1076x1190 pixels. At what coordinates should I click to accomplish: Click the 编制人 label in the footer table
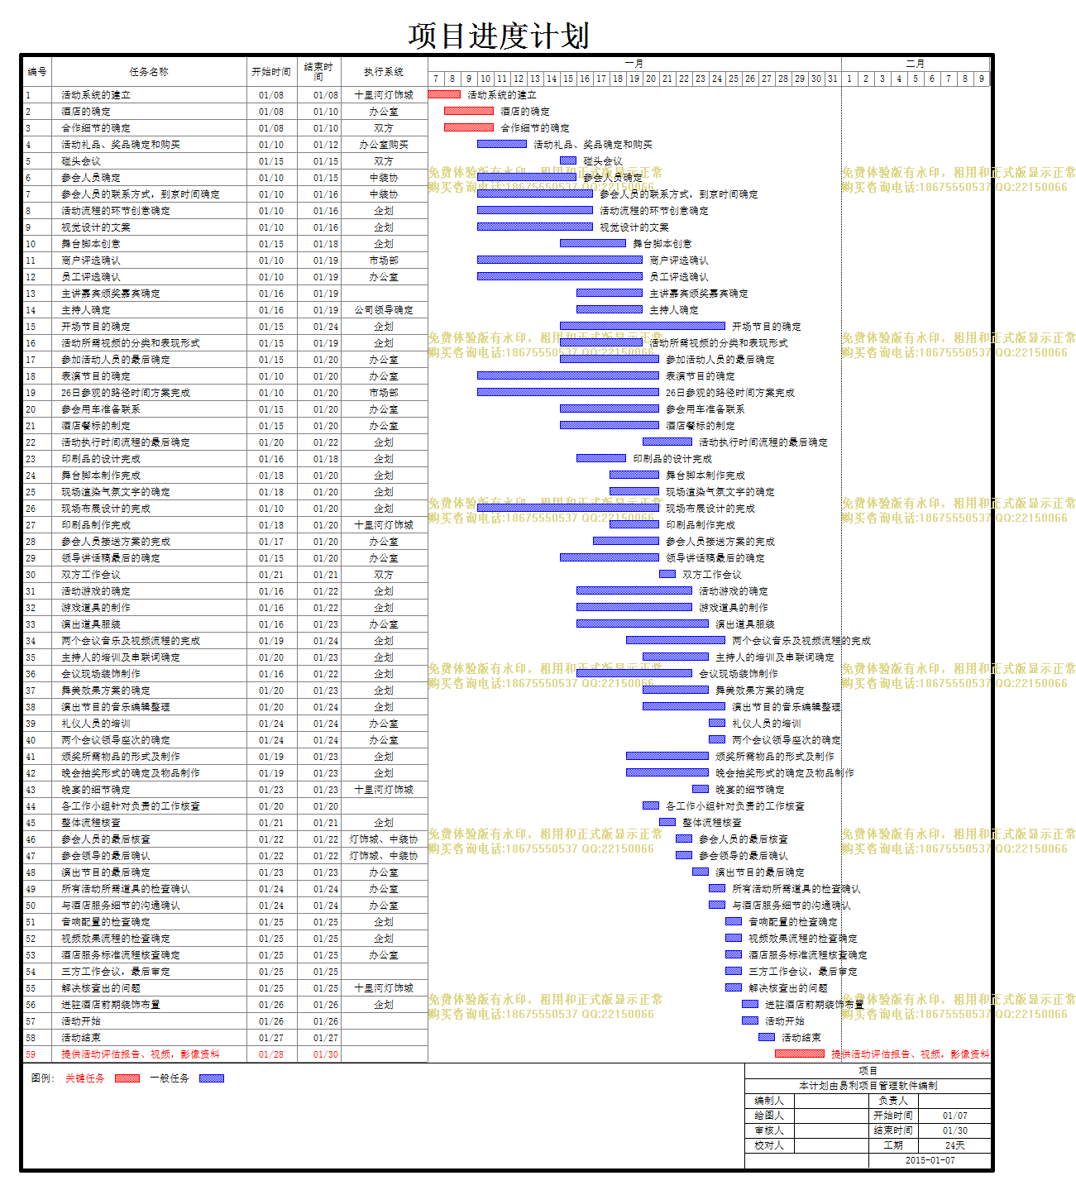tap(769, 1101)
